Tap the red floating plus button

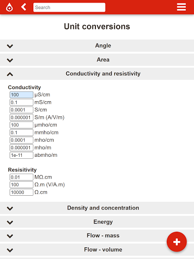177,242
